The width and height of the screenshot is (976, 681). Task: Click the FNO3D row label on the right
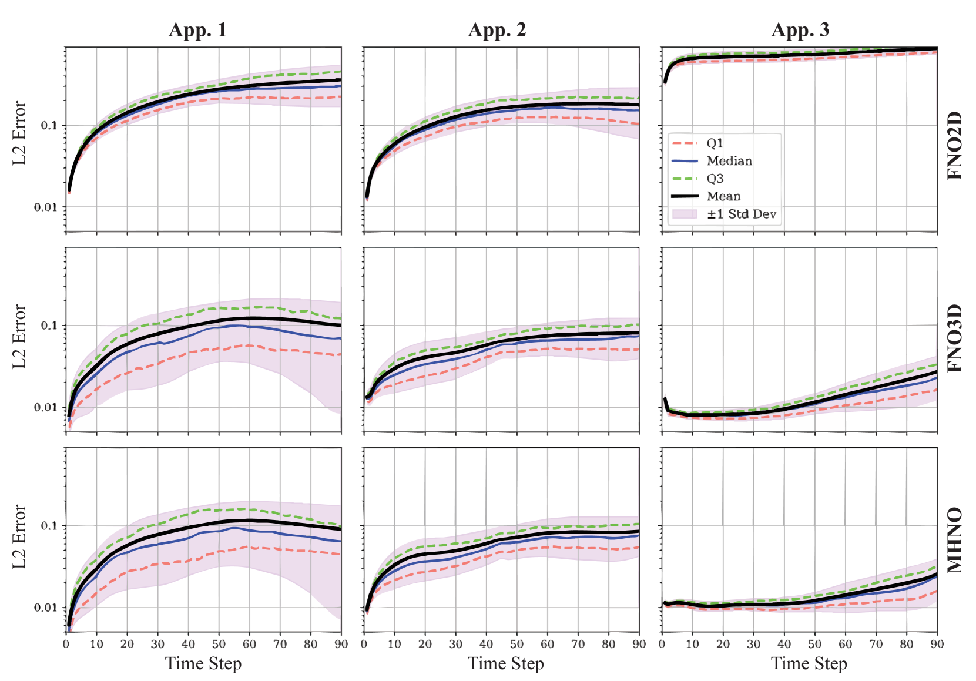coord(956,338)
